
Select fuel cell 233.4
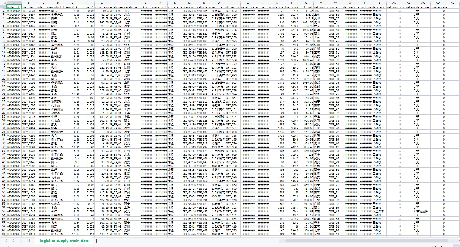point(291,15)
